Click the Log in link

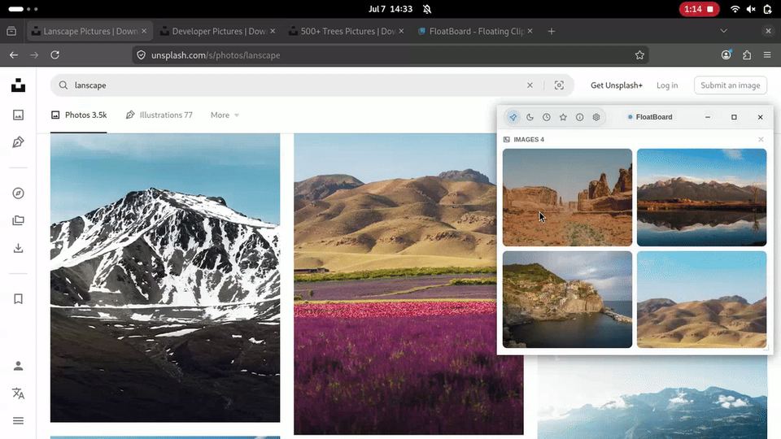point(667,85)
